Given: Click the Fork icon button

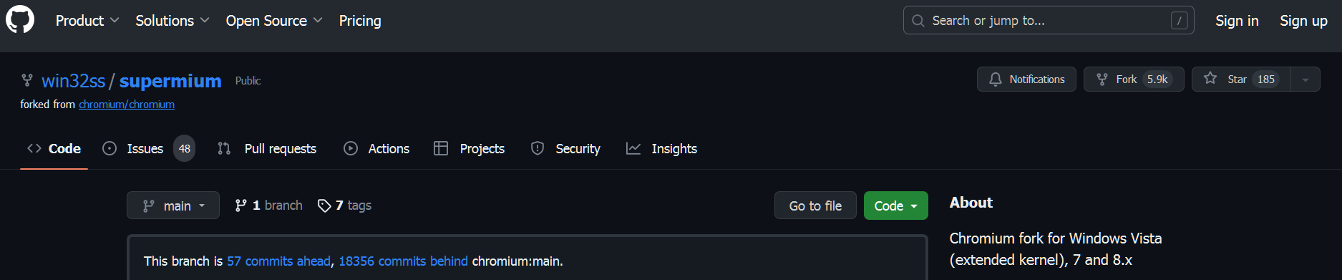Looking at the screenshot, I should (1134, 79).
